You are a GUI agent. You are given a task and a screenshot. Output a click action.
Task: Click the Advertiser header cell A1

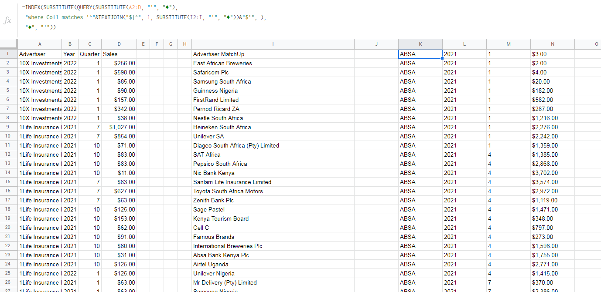coord(40,54)
